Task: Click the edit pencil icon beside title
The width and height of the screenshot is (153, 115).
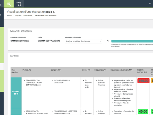Action: pos(49,12)
